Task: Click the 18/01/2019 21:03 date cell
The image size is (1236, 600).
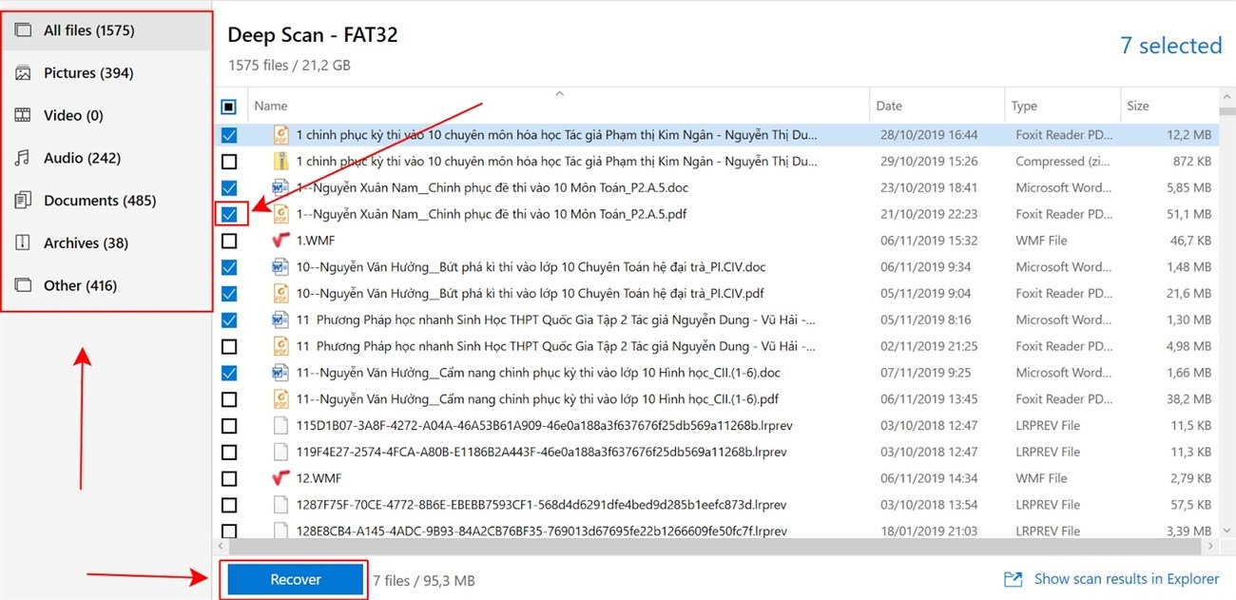Action: coord(927,531)
